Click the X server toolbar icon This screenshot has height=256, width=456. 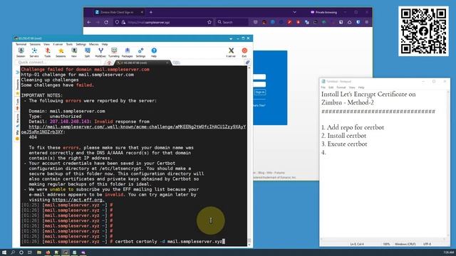pos(231,52)
